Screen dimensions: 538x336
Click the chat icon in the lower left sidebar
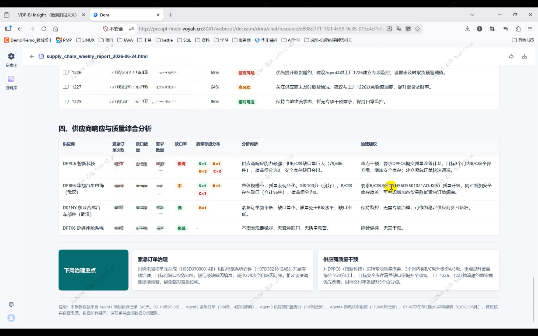tap(11, 304)
